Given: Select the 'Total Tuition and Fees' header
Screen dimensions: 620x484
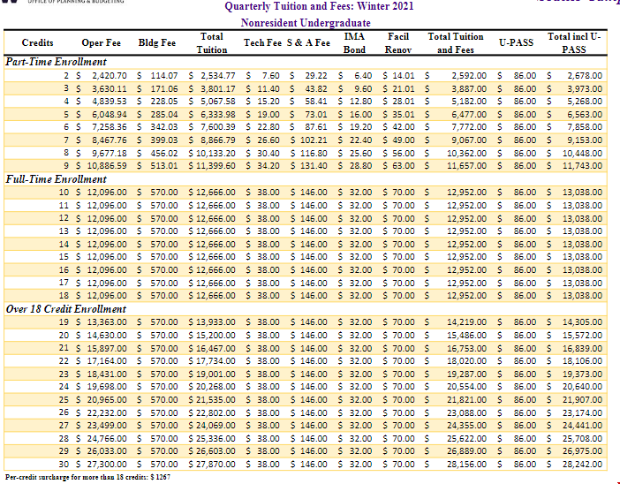Looking at the screenshot, I should (x=456, y=43).
